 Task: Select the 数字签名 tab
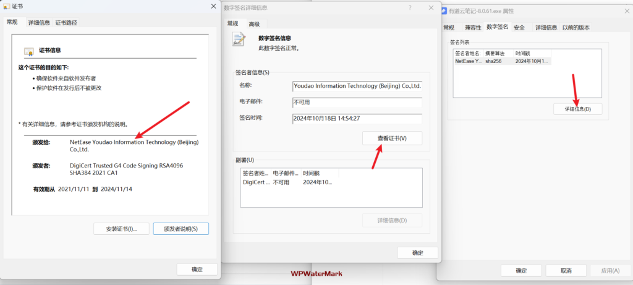point(498,27)
